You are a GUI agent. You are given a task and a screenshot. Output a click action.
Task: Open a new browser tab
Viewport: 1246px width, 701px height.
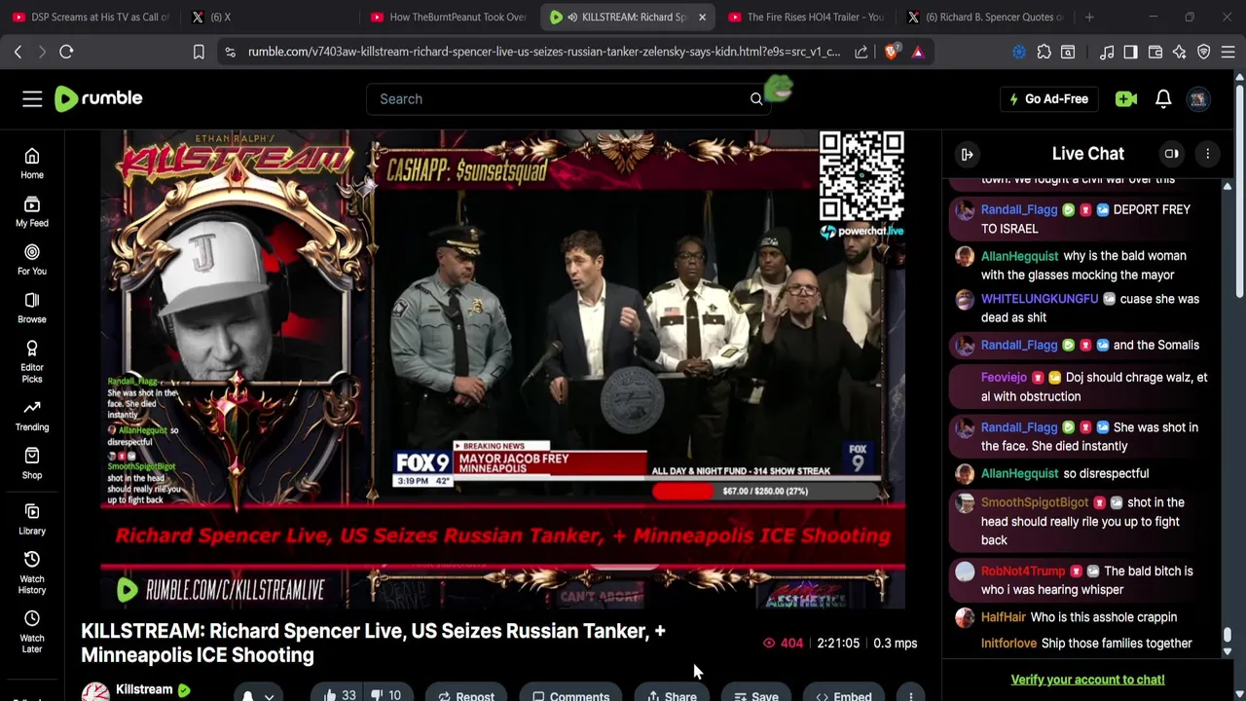1089,17
